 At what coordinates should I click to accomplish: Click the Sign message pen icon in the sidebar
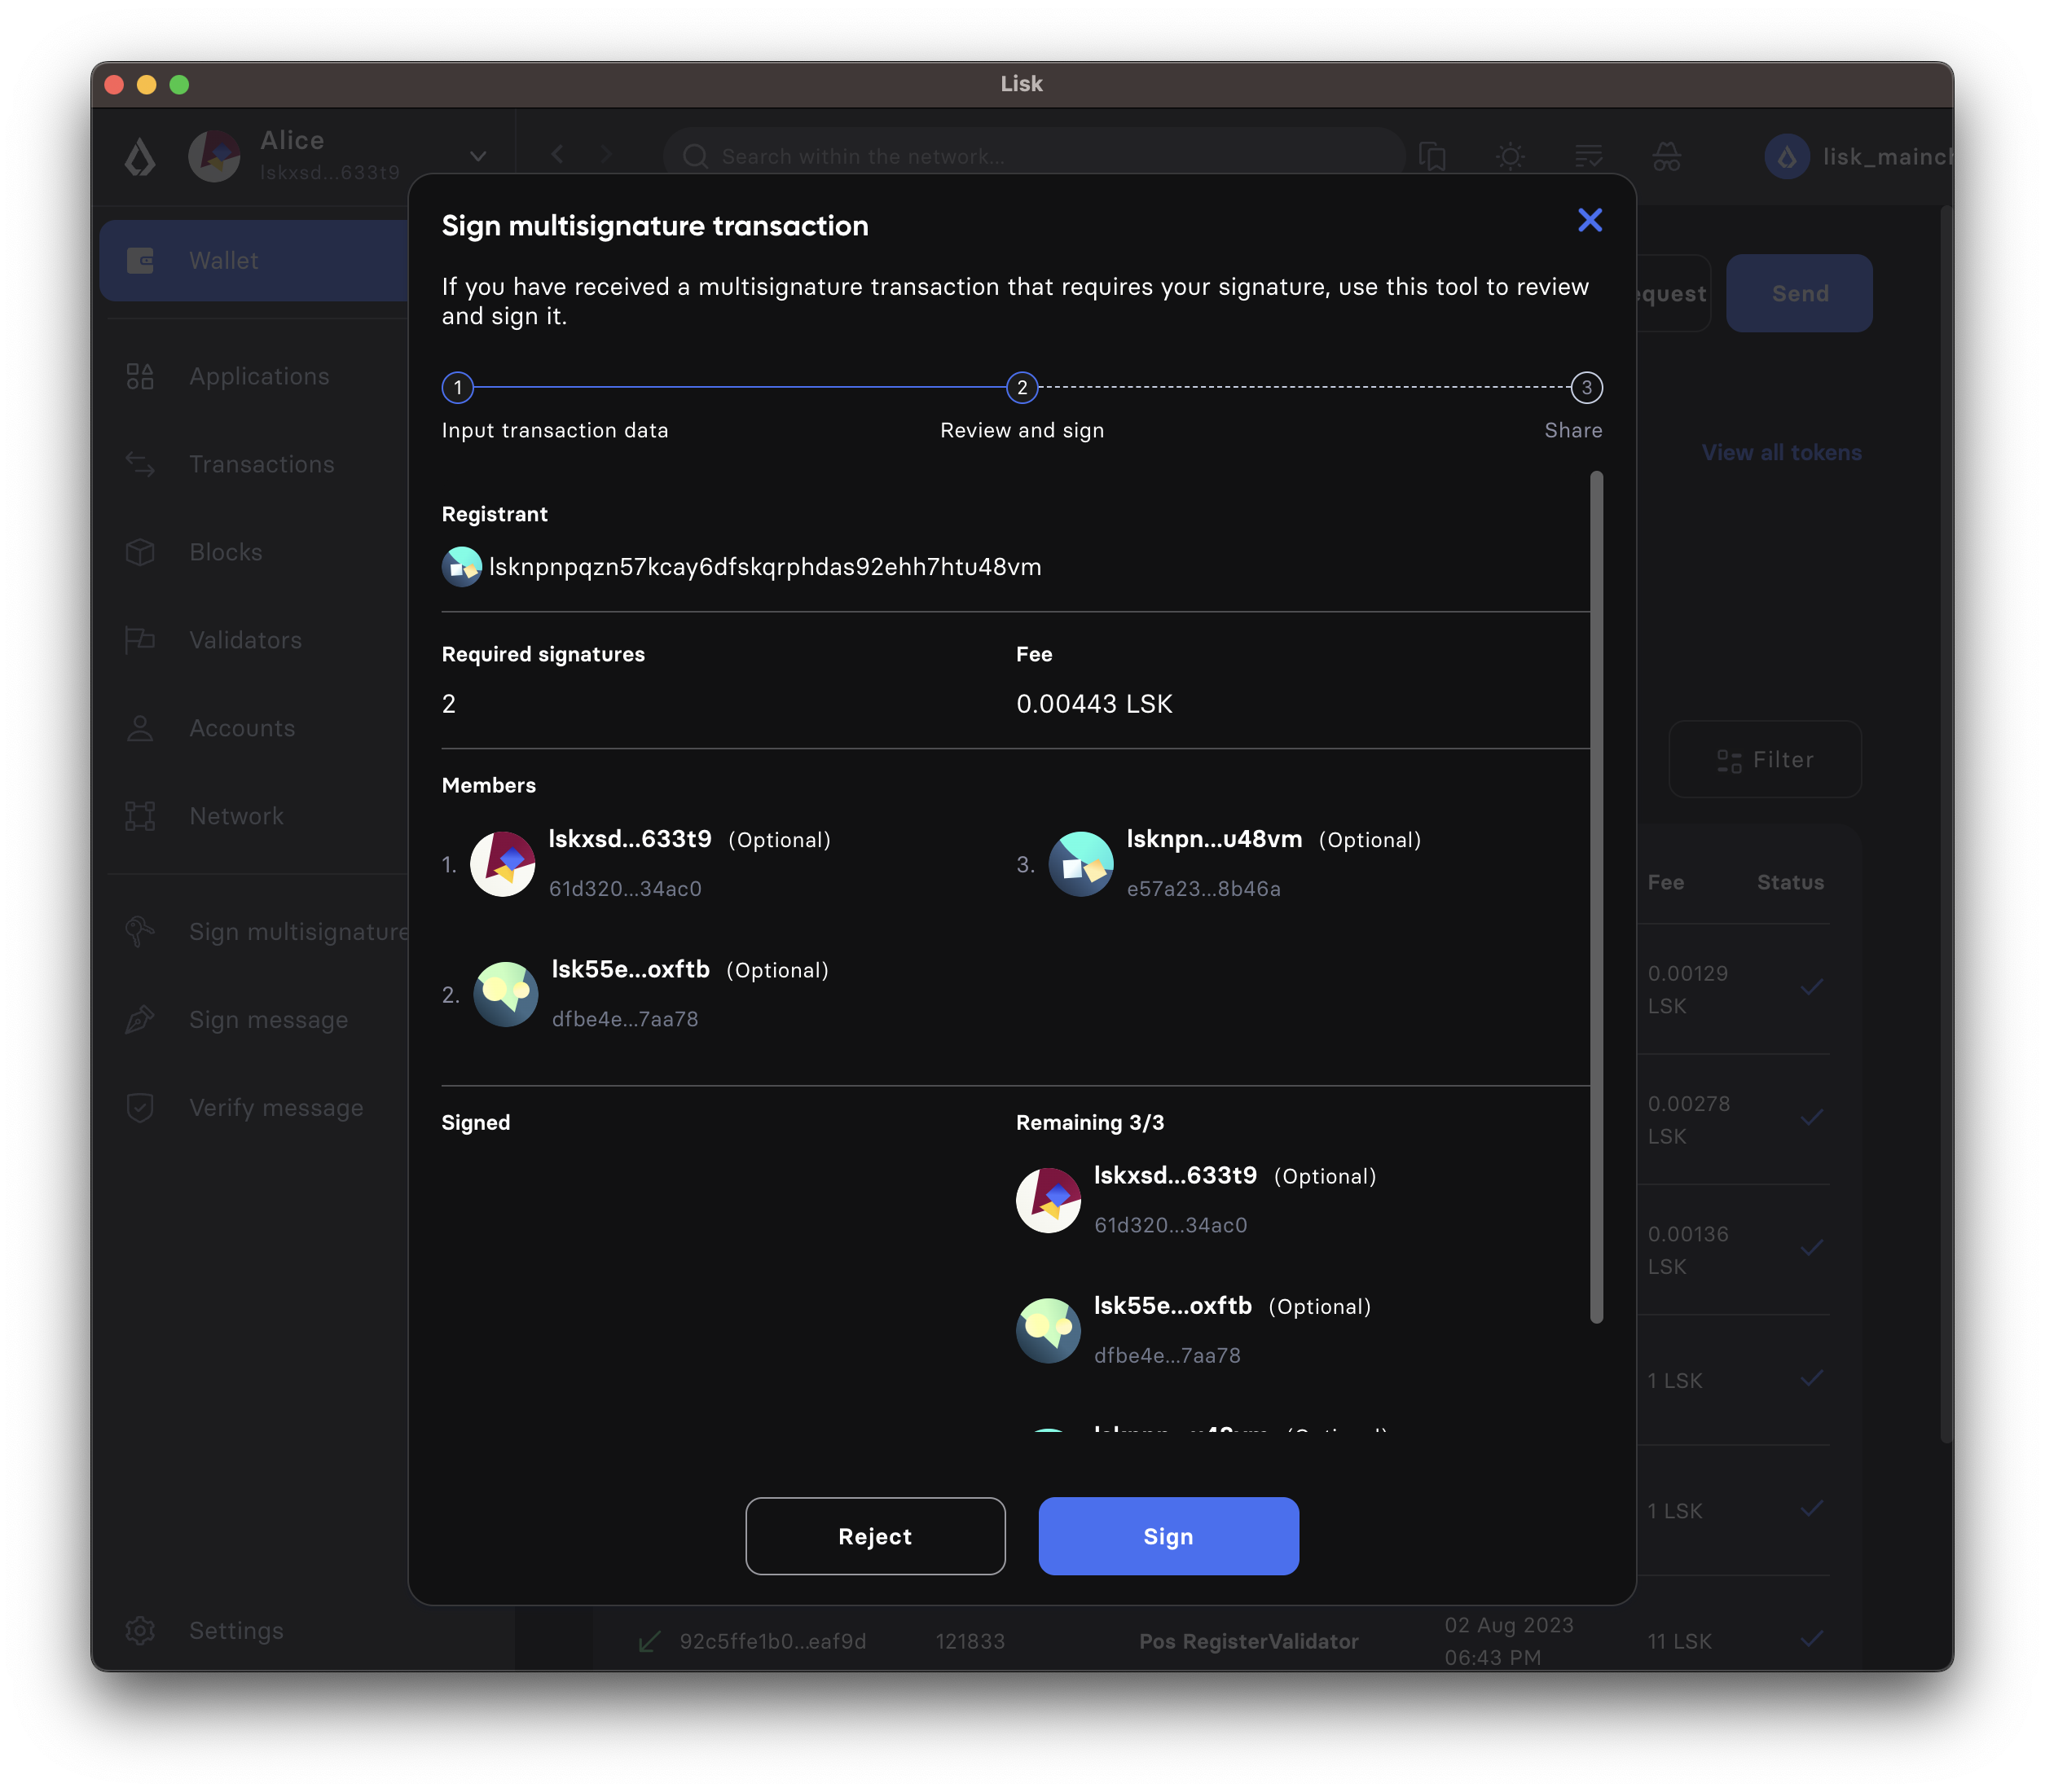click(140, 1019)
